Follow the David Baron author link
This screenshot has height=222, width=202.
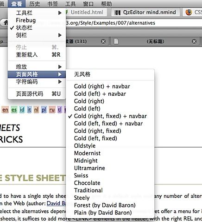pos(57,203)
